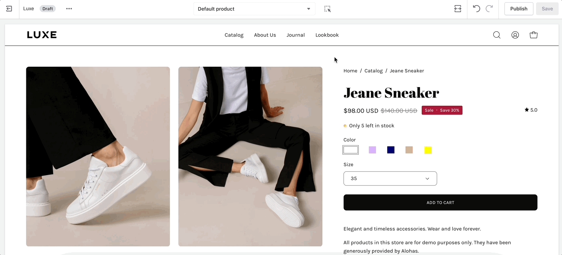Pick the navy blue color swatch
This screenshot has height=255, width=562.
391,150
